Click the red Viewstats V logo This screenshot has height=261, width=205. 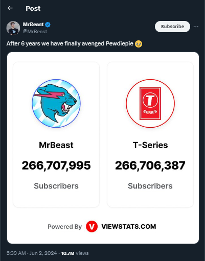(x=92, y=226)
